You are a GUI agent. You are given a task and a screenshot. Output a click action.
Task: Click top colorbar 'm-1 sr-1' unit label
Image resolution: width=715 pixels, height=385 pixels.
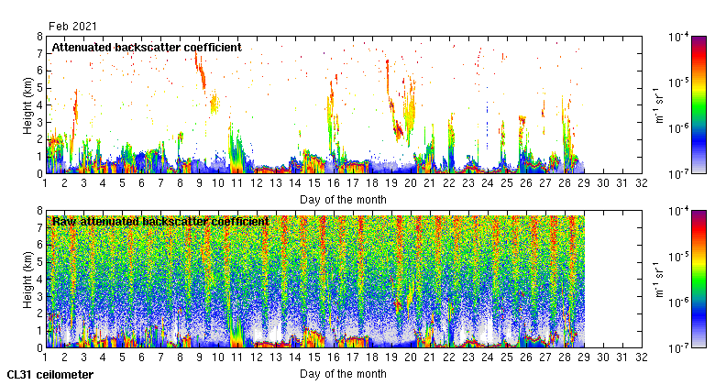[658, 105]
